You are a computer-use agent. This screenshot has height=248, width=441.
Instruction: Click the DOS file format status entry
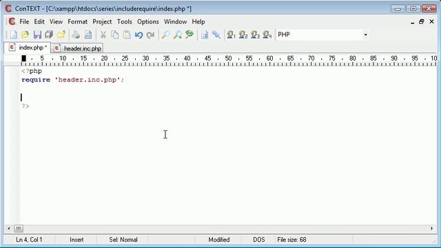click(259, 240)
